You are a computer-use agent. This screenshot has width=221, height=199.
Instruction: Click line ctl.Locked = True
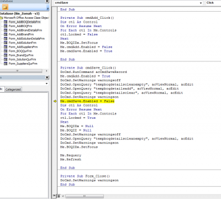point(78,118)
